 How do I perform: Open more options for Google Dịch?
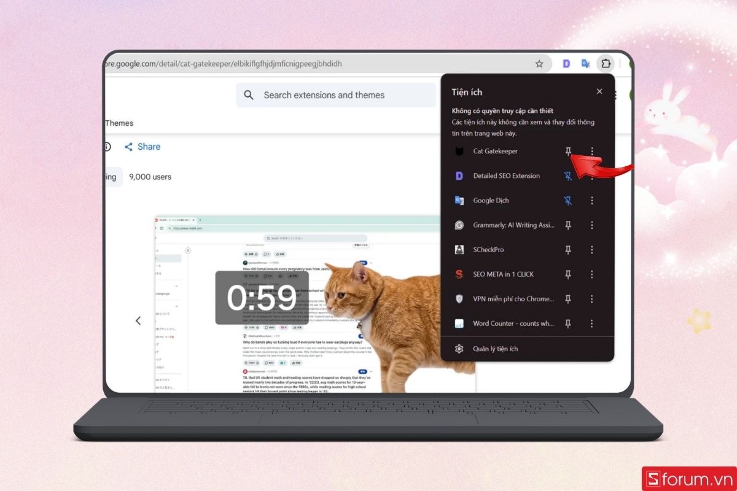click(592, 200)
